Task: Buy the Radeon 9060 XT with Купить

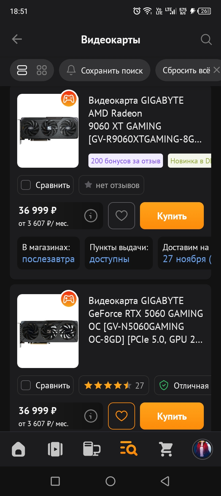Action: tap(172, 216)
